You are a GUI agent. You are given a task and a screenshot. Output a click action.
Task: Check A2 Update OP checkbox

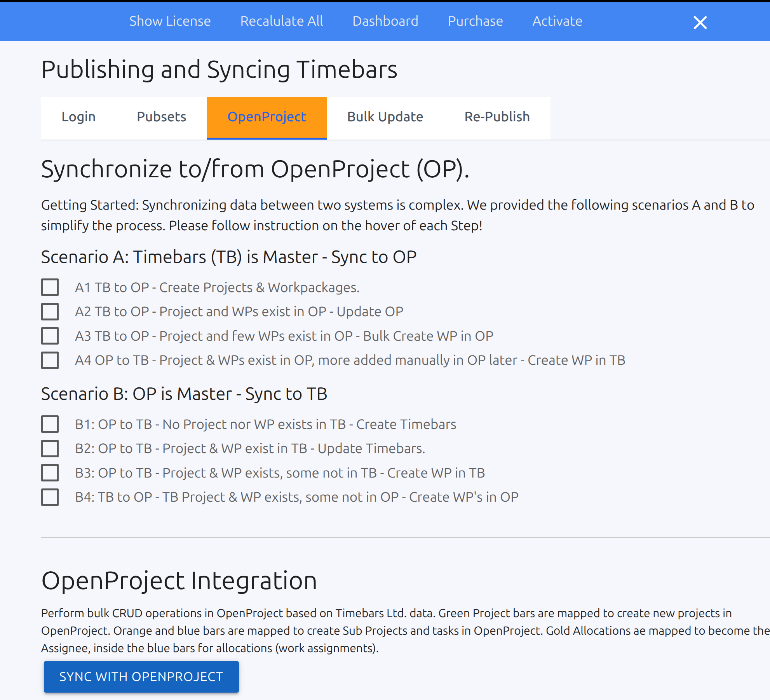pos(50,311)
